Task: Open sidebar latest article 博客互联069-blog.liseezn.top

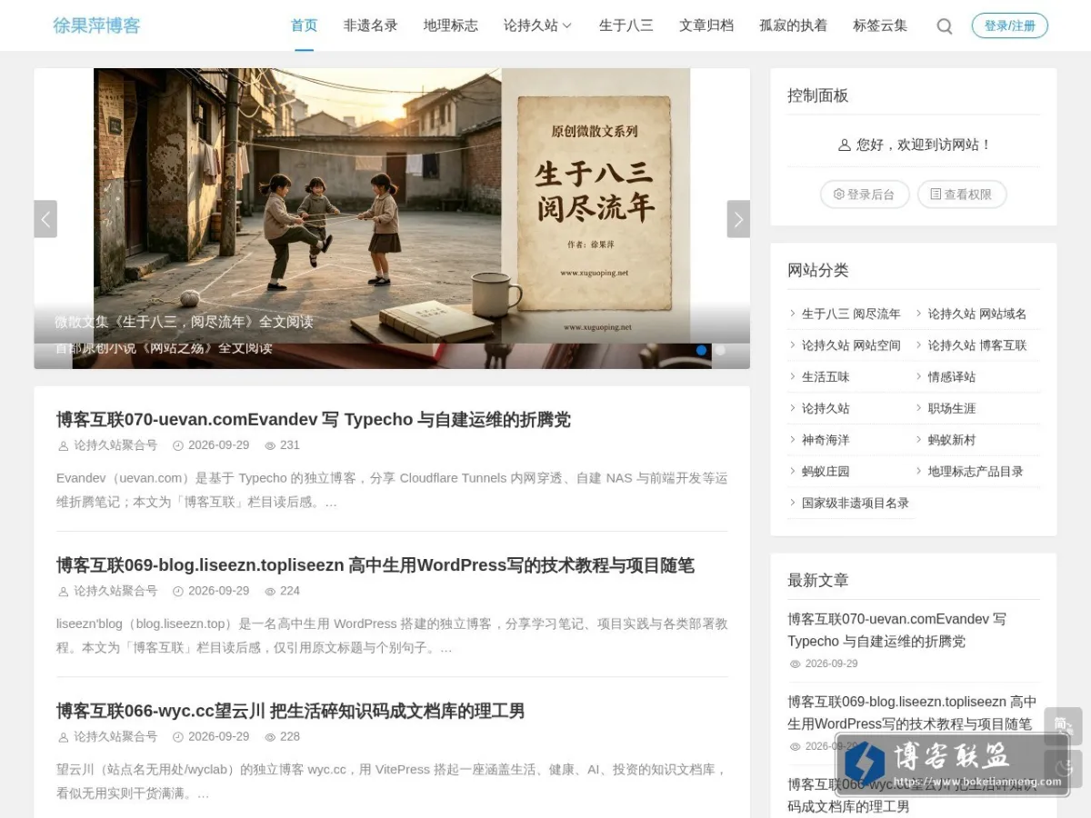Action: tap(912, 713)
